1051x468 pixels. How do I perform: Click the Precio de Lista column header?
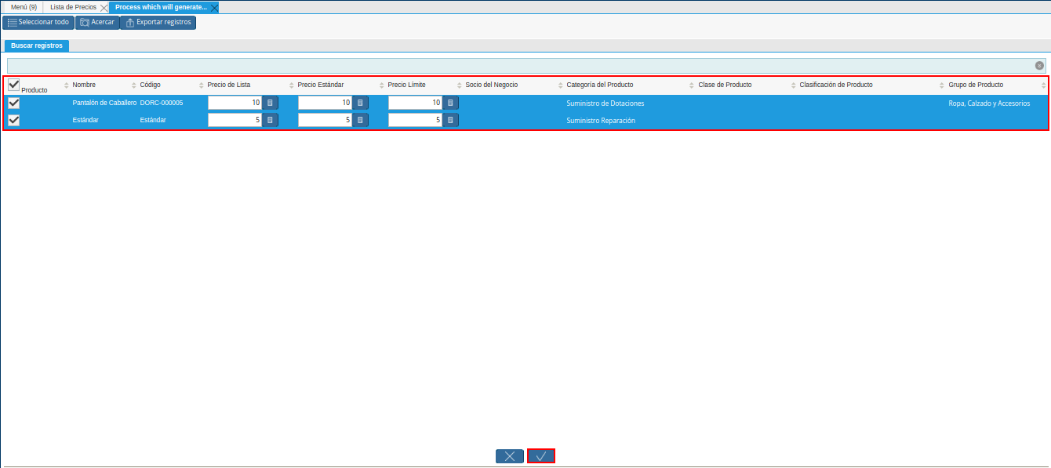pyautogui.click(x=229, y=85)
